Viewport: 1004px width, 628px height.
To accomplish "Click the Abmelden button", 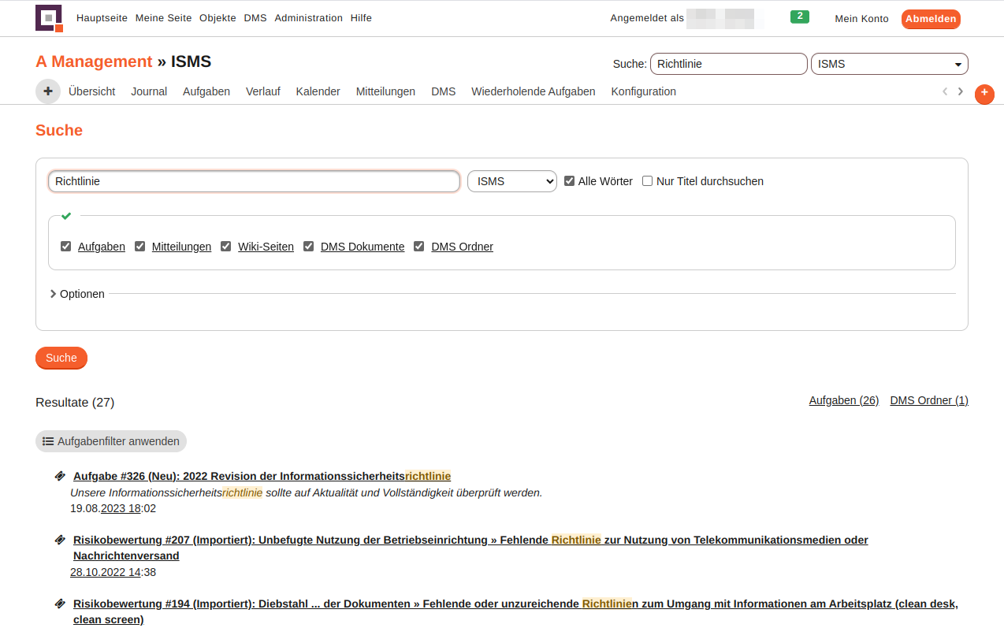I will pyautogui.click(x=930, y=19).
